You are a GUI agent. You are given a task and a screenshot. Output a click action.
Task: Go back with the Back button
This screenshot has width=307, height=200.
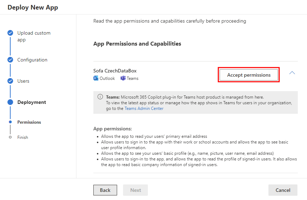[x=105, y=190]
